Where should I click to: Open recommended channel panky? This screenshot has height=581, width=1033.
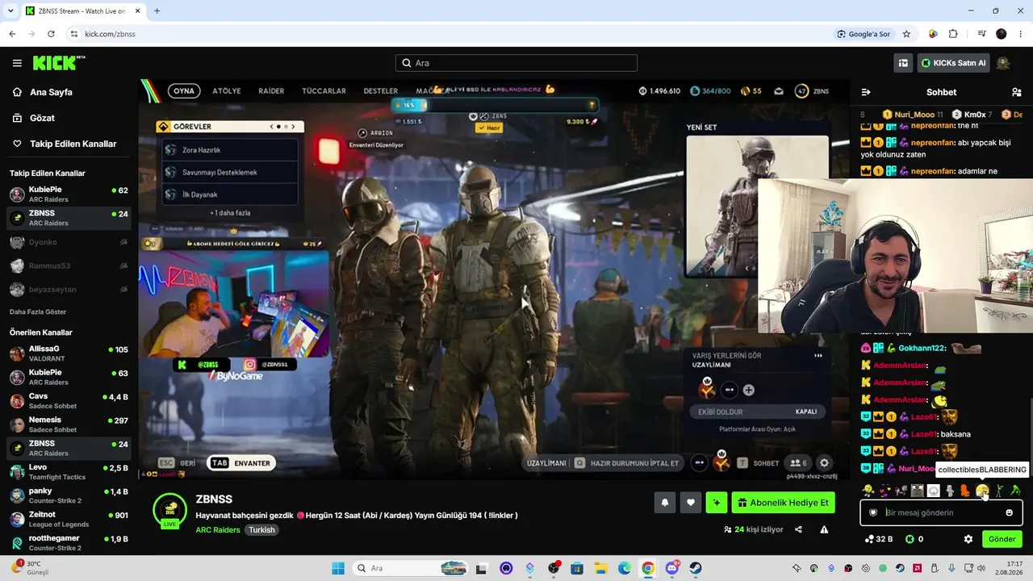(x=69, y=495)
